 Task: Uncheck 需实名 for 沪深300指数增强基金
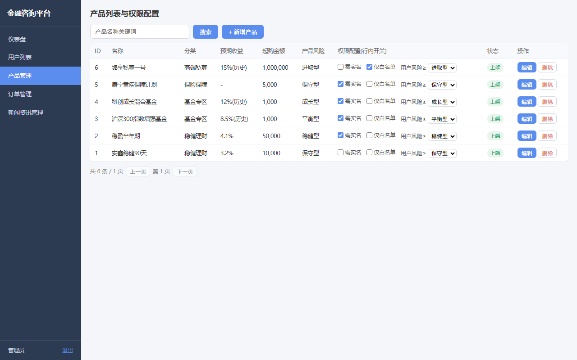[x=341, y=118]
